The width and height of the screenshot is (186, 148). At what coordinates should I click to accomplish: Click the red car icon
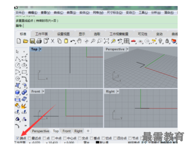133,41
